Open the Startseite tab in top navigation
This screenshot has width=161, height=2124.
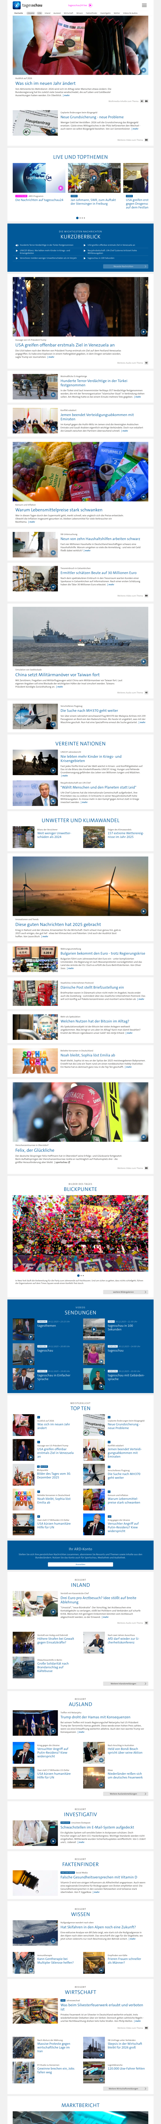[18, 13]
